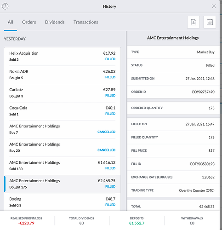Image resolution: width=222 pixels, height=230 pixels.
Task: Open the Transactions tab
Action: [86, 22]
